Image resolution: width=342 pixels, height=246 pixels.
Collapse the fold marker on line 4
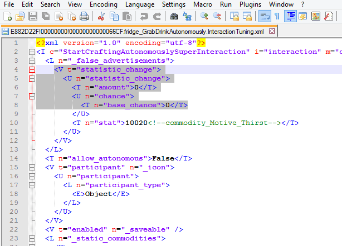click(32, 70)
